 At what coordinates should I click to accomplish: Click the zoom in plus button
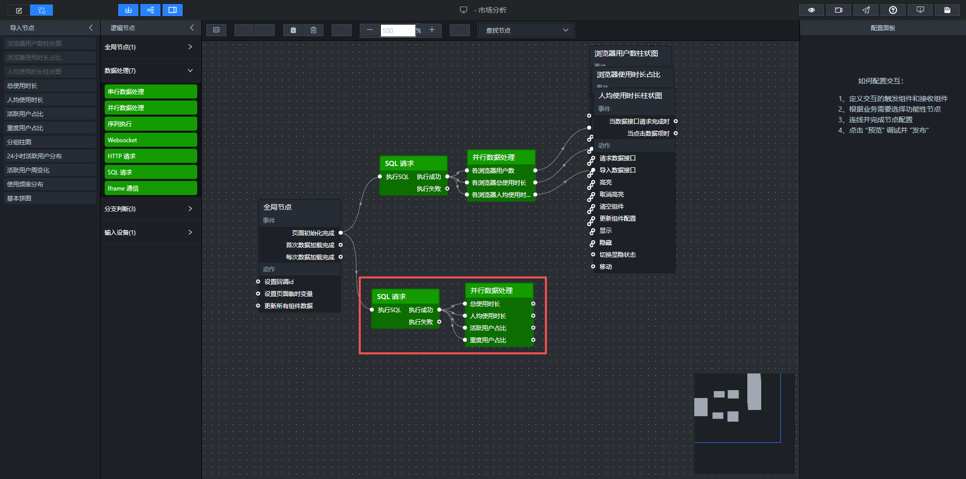click(432, 30)
